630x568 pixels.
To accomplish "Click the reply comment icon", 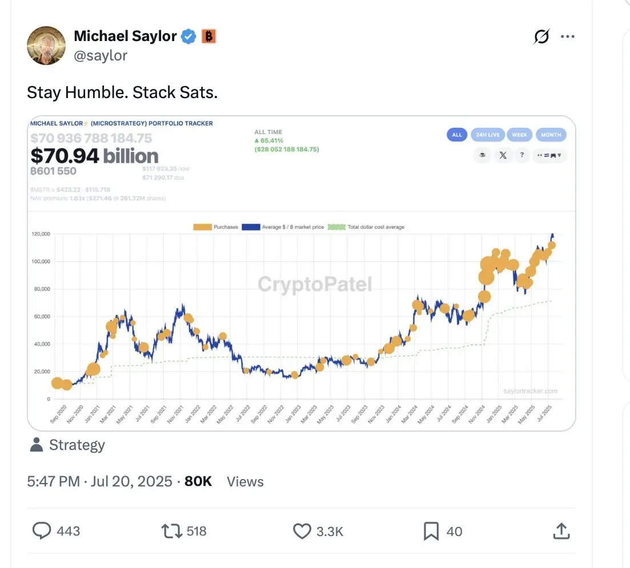I will 42,531.
